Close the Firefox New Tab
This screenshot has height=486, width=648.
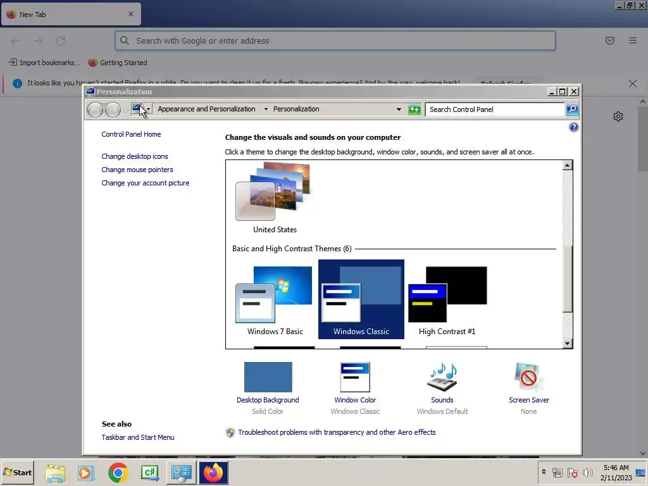point(131,14)
